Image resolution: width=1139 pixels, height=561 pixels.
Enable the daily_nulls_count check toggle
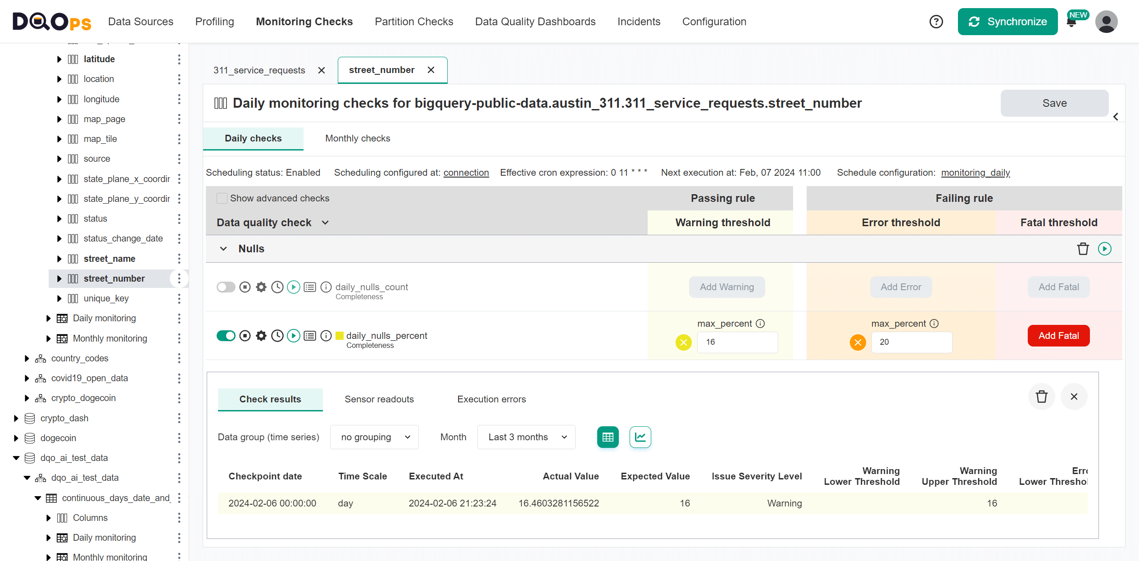point(226,287)
